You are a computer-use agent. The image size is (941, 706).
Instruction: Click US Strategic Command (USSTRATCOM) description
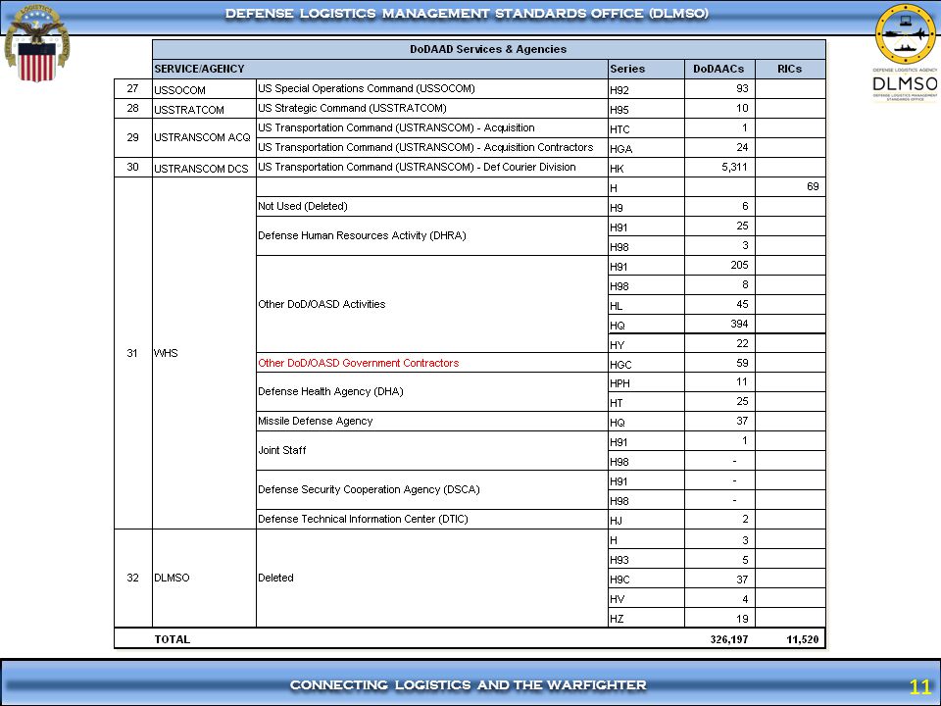(x=352, y=109)
